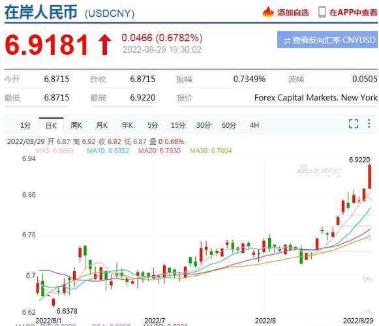Click the 振幅 value 0.7349%
The width and height of the screenshot is (379, 326).
click(x=249, y=79)
